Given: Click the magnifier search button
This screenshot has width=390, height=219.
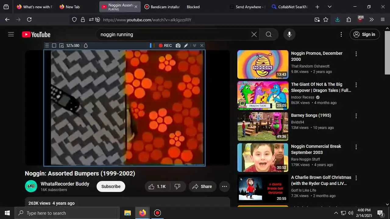Looking at the screenshot, I should click(x=268, y=34).
